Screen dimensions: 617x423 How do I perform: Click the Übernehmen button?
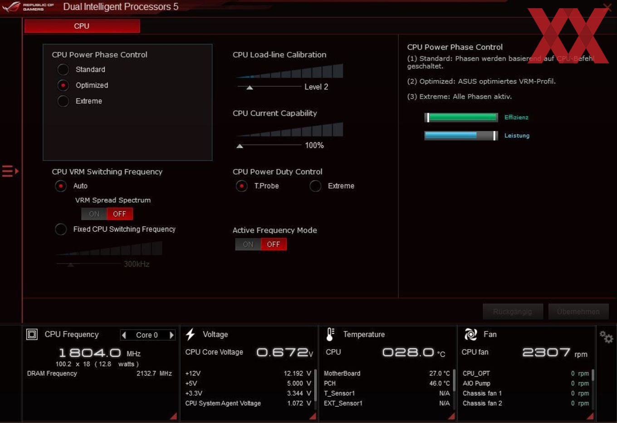click(x=578, y=311)
